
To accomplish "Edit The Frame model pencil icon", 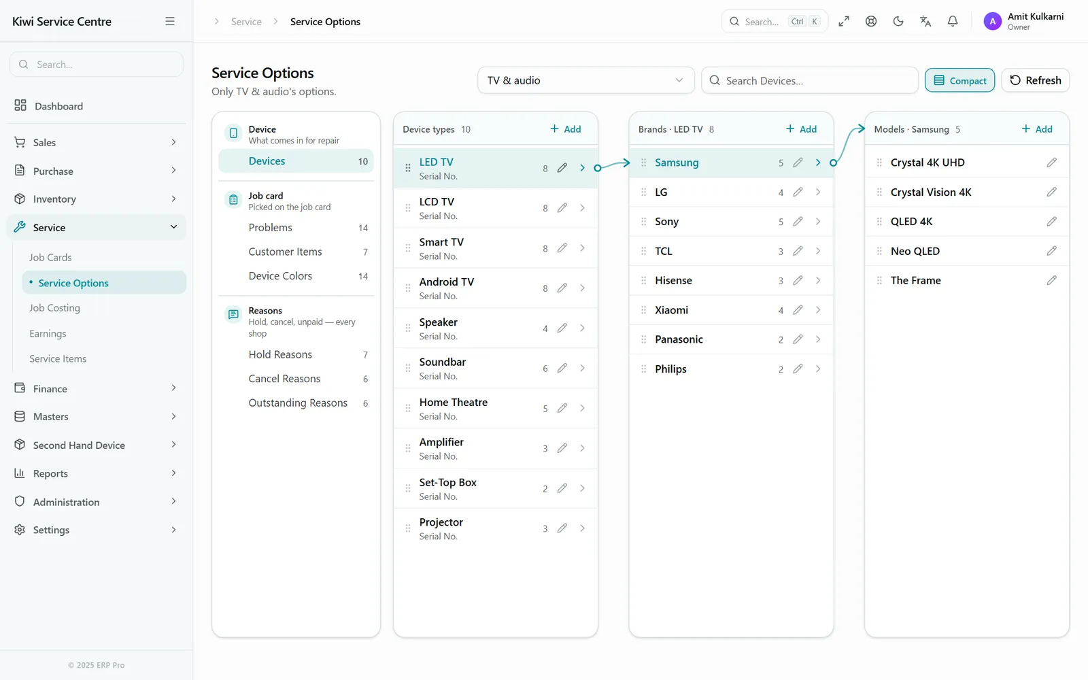I will pyautogui.click(x=1052, y=280).
